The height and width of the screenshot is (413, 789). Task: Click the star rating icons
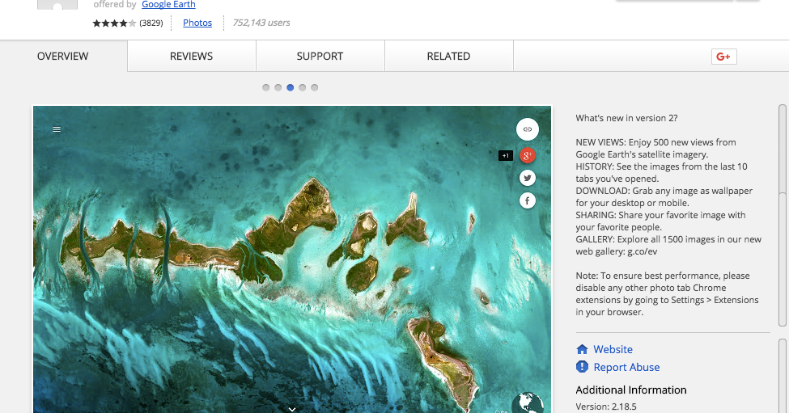click(114, 23)
